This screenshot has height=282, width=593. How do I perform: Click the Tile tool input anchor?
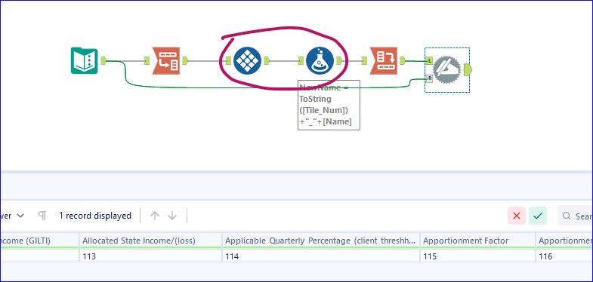point(228,60)
